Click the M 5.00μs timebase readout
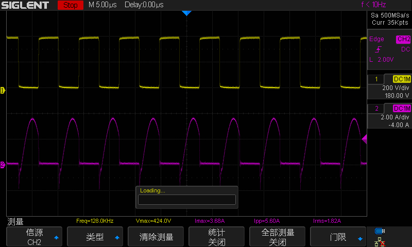 coord(102,5)
